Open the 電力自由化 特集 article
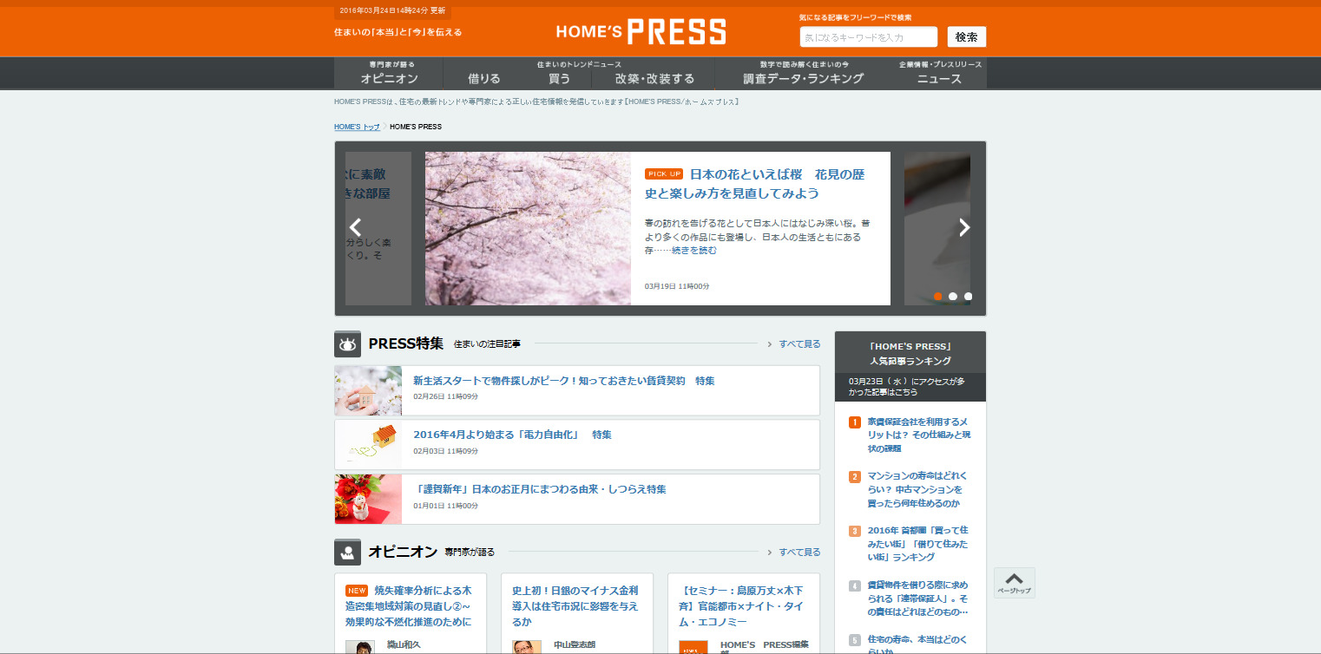 point(512,435)
